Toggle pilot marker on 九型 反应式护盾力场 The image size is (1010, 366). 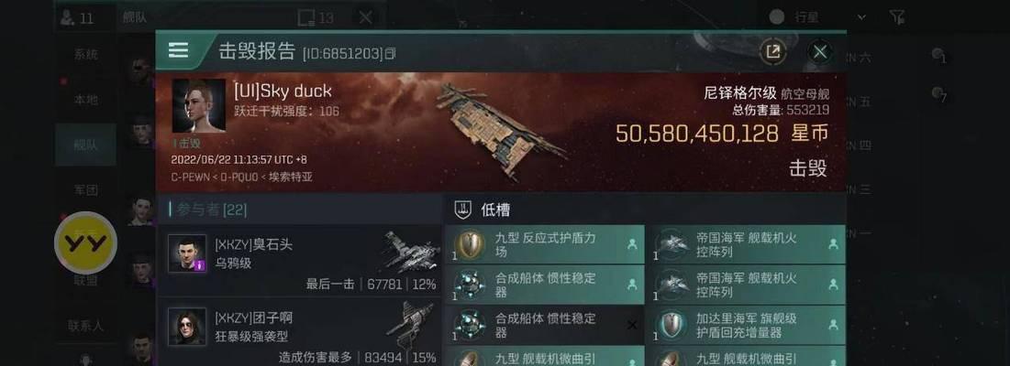click(632, 244)
